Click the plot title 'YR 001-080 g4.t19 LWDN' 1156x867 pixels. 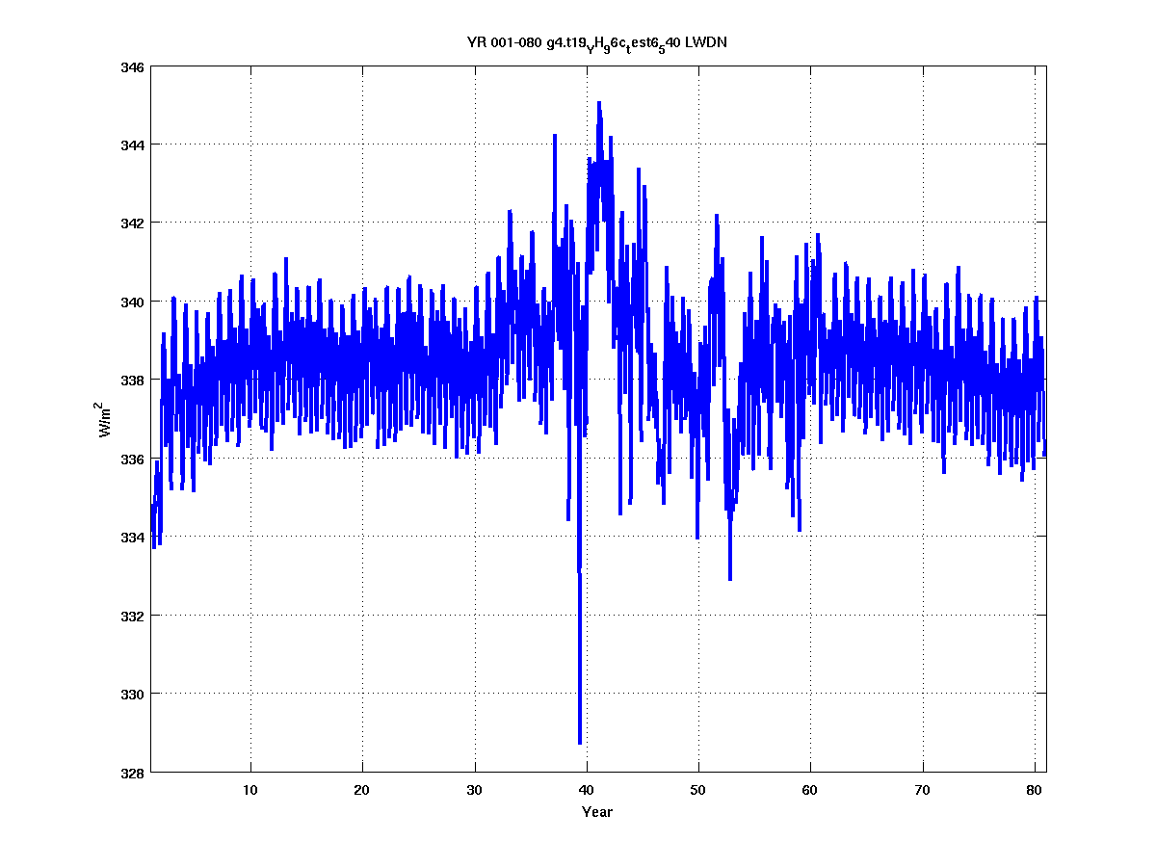(597, 43)
